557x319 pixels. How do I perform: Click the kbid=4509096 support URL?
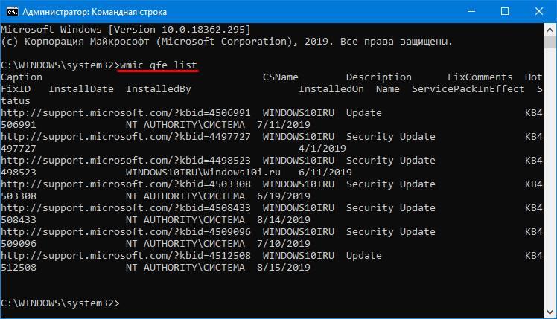coord(126,232)
